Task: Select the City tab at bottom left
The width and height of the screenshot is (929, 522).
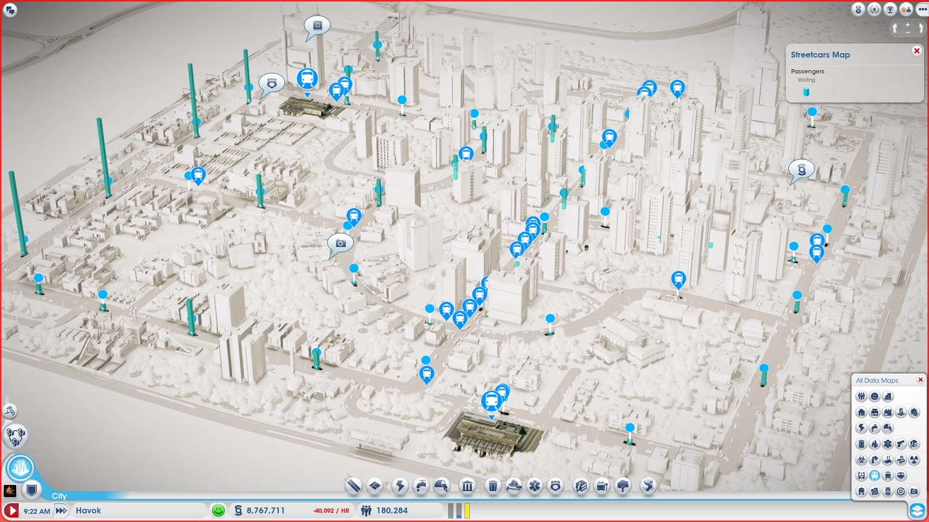Action: coord(59,496)
